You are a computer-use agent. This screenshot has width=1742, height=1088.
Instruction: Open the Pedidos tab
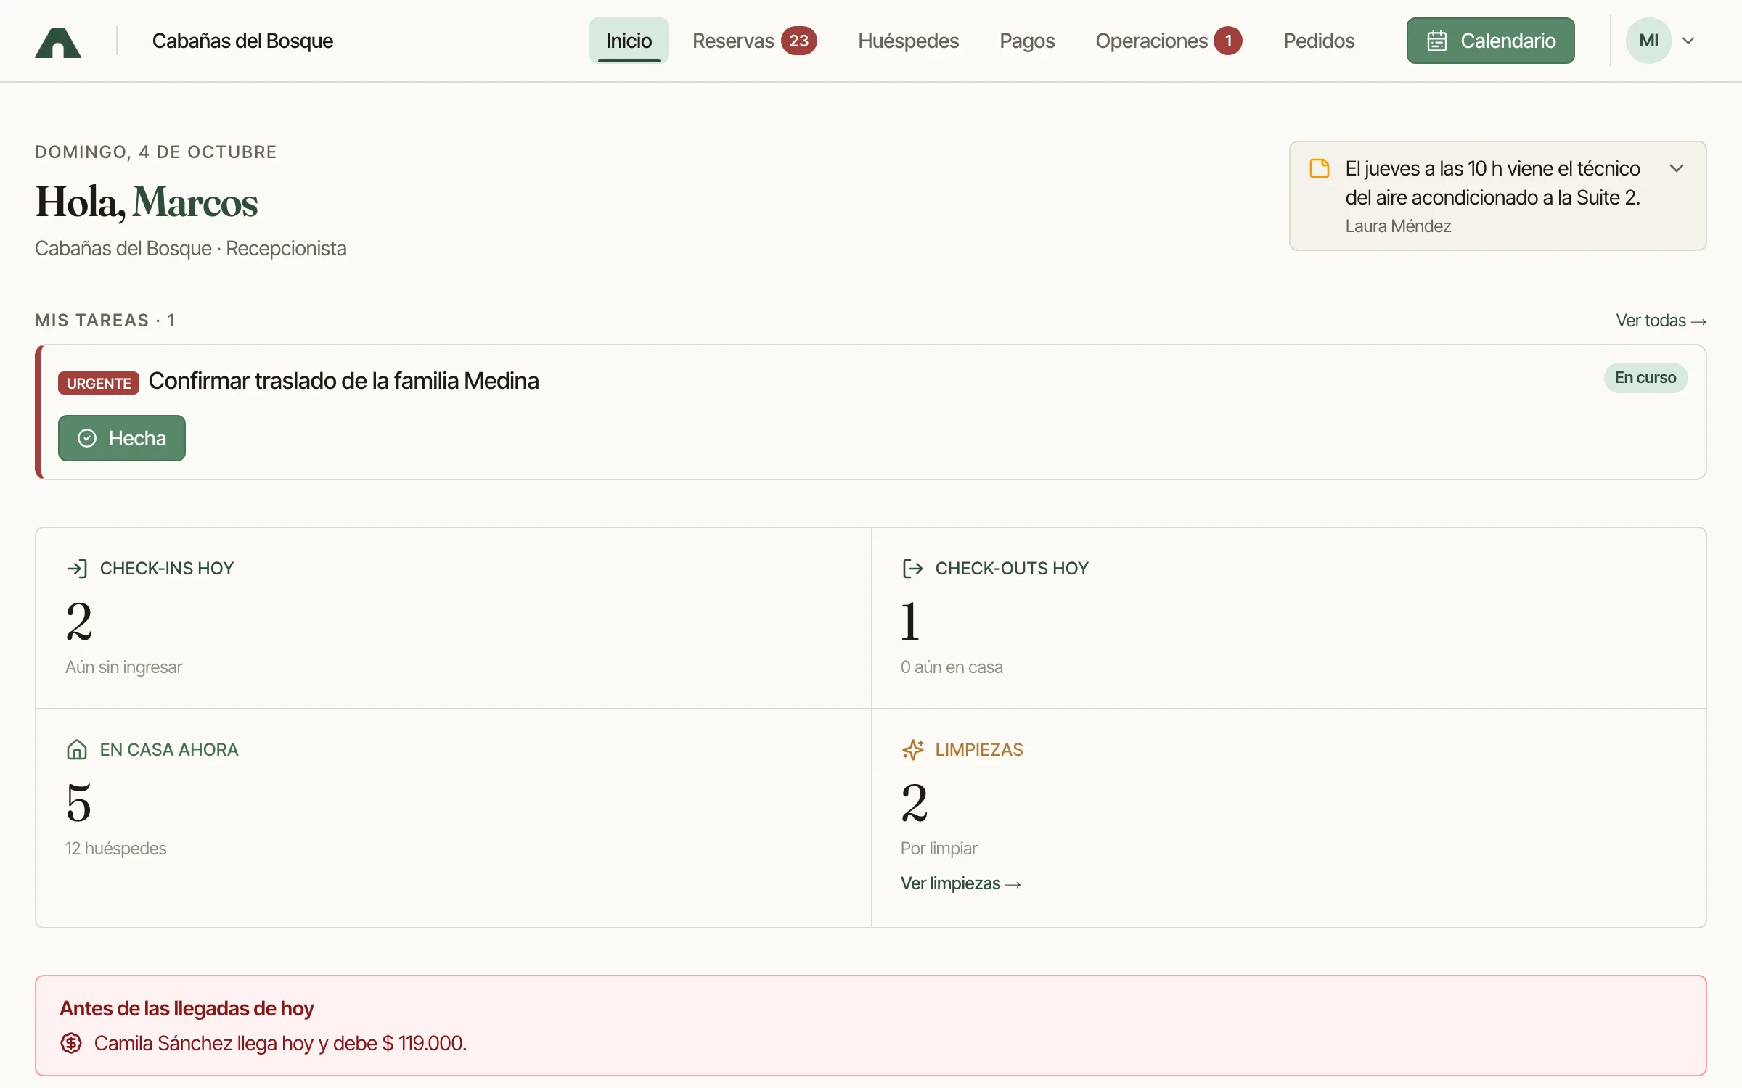1319,41
